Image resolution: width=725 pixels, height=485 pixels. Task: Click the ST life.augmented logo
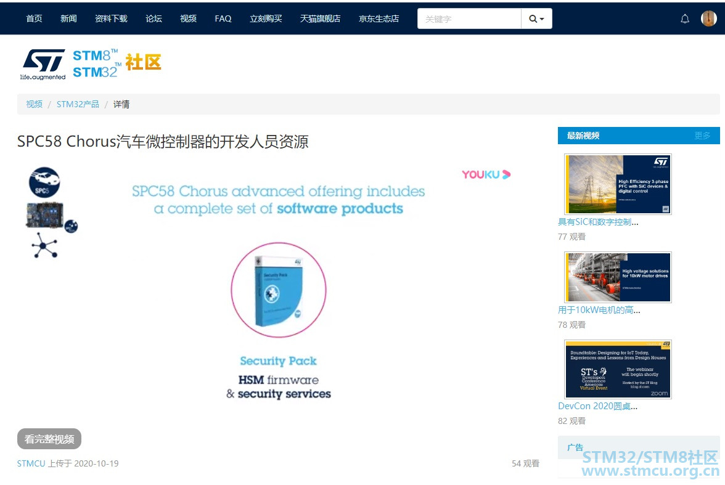click(x=43, y=64)
